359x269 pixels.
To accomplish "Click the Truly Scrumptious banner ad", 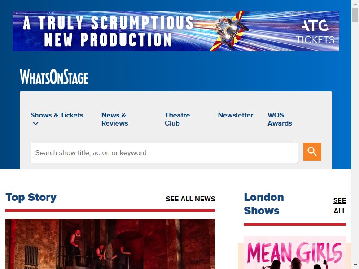I will 176,31.
